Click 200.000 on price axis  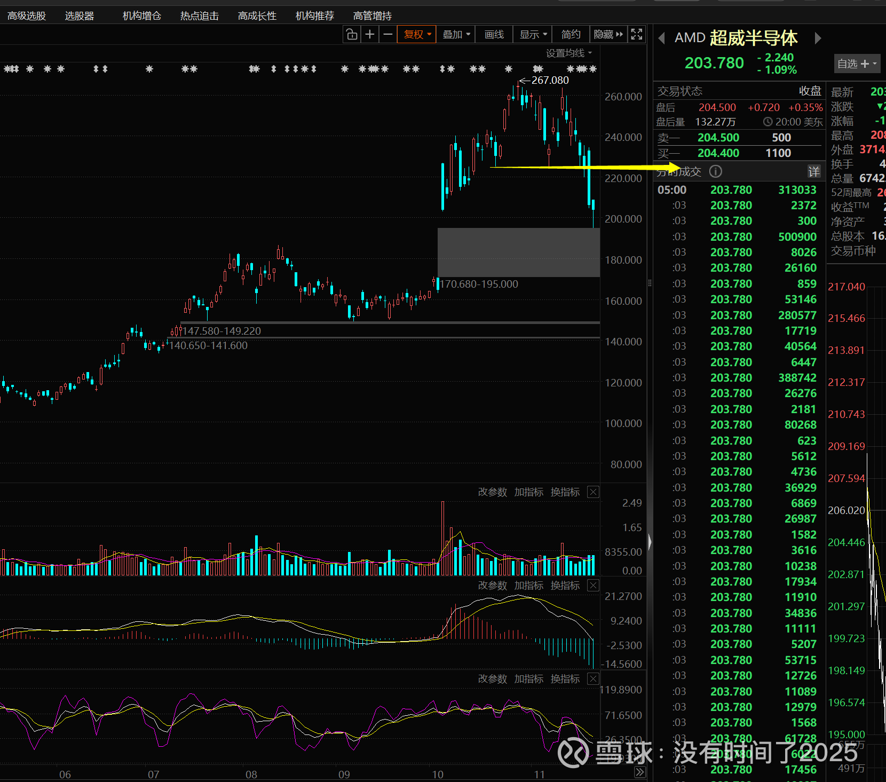pyautogui.click(x=623, y=219)
